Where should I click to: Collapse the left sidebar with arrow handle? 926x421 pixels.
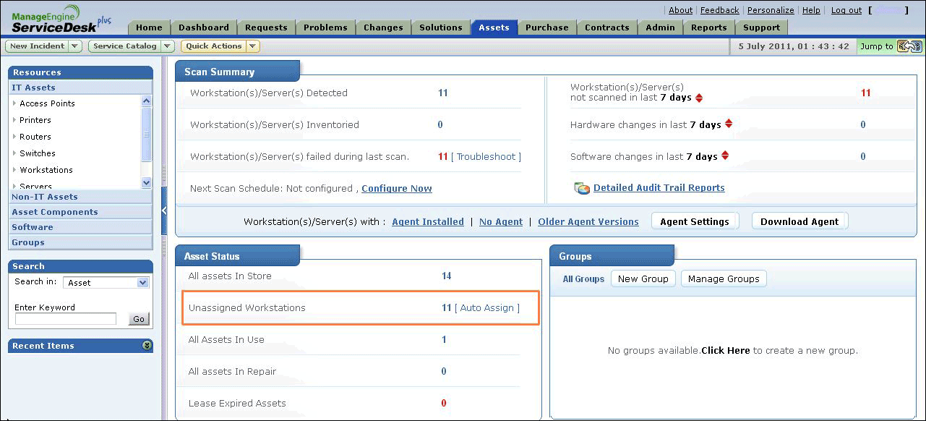[164, 210]
